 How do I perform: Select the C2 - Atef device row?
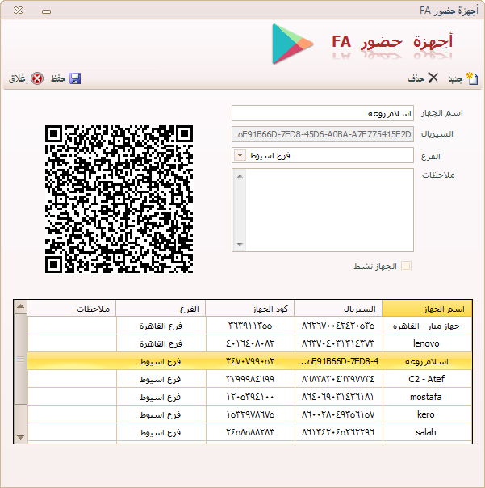pos(250,379)
